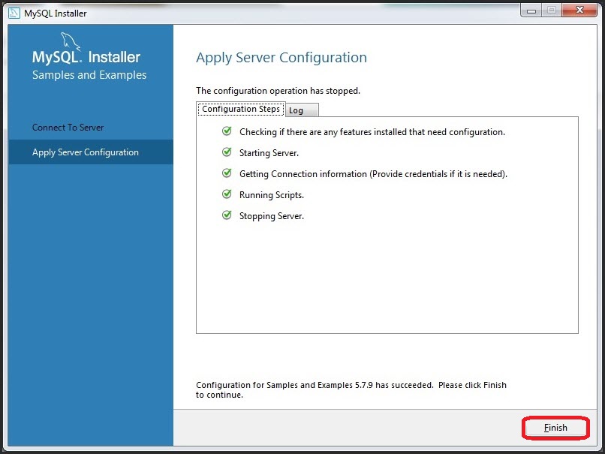Click the 'Starting Server.' step text
The image size is (605, 454).
click(269, 153)
